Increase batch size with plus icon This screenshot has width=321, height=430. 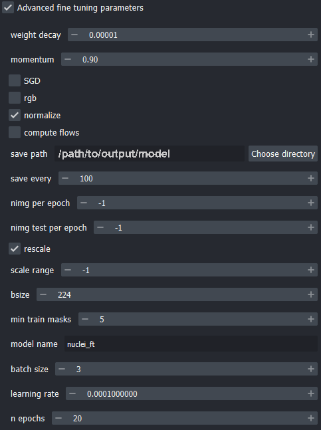tap(311, 369)
